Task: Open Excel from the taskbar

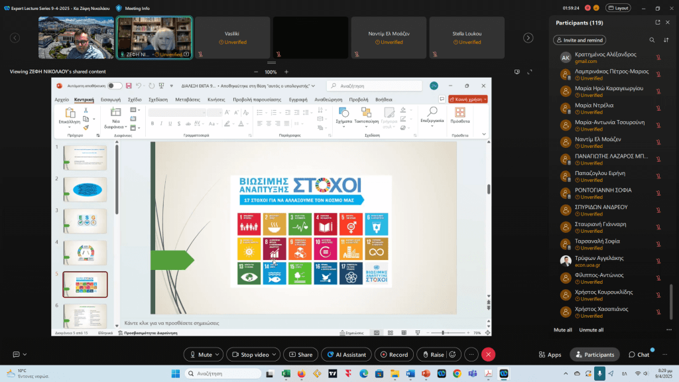Action: (x=286, y=373)
